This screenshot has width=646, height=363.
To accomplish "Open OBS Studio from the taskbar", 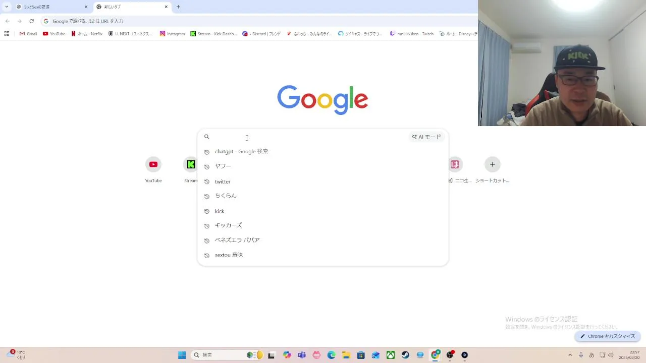I will pos(450,355).
